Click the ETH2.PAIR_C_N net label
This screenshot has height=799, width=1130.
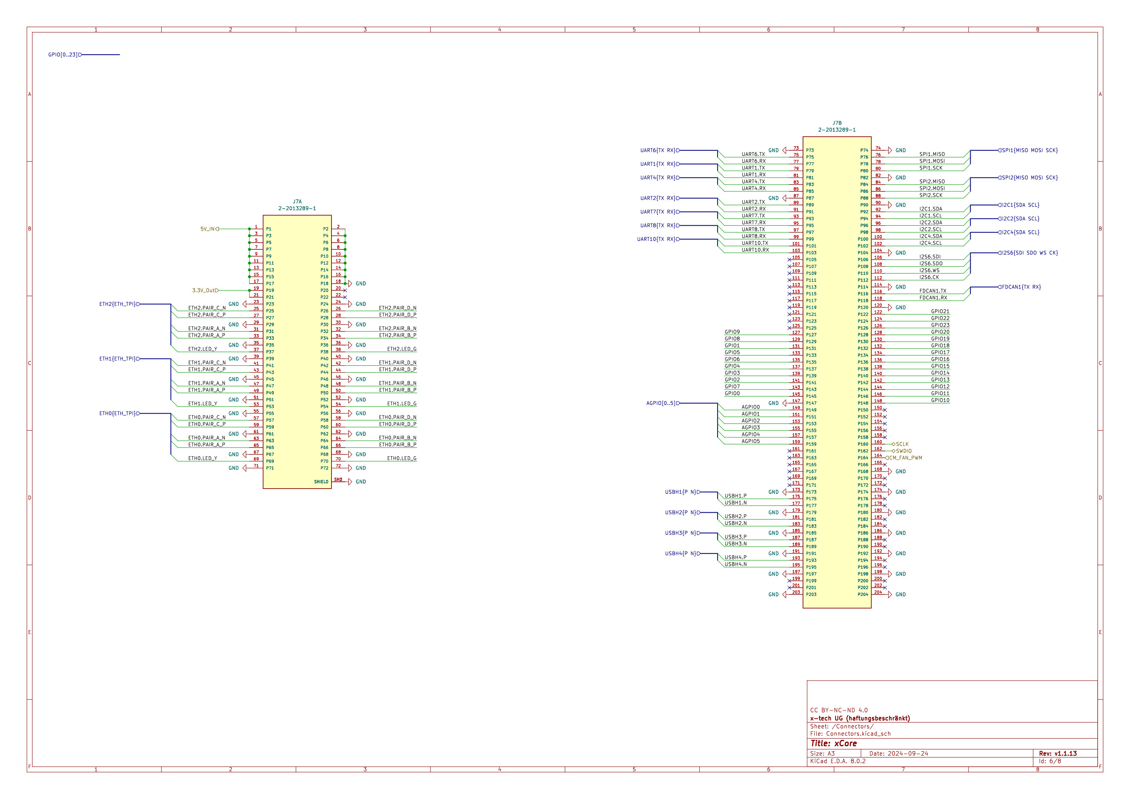(207, 308)
